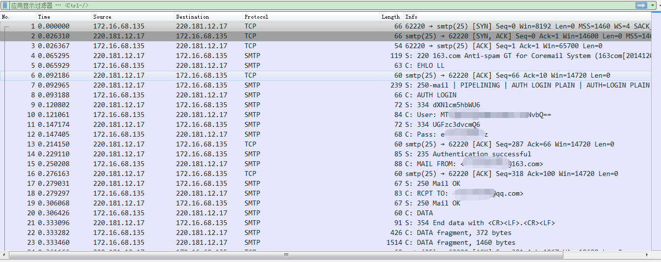Open the display filter bookmark icon
This screenshot has width=661, height=262.
(x=5, y=5)
